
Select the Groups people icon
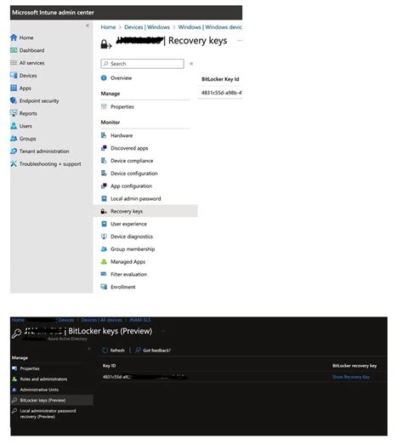[x=14, y=139]
